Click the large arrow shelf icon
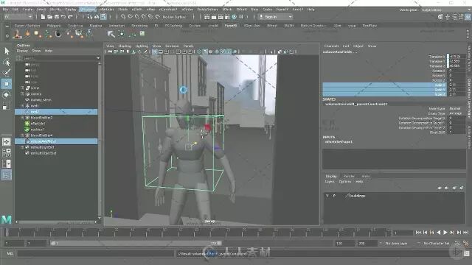This screenshot has height=265, width=472. coord(111,34)
